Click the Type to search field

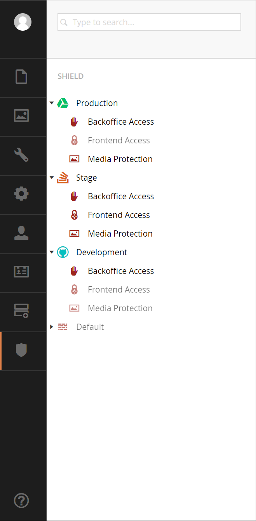coord(150,22)
